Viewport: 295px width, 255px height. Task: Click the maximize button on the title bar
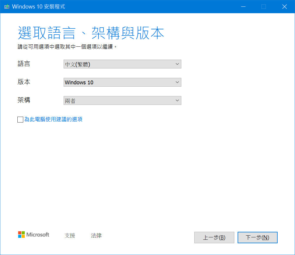(x=264, y=6)
